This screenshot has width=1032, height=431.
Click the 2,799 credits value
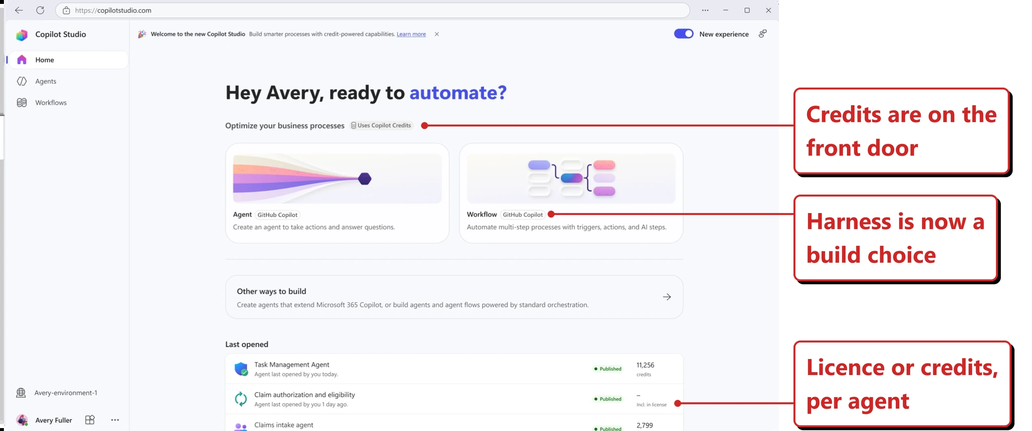coord(645,425)
